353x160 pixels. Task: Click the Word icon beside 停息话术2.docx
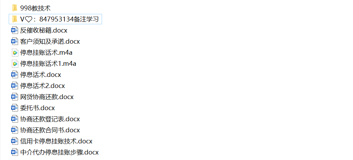[15, 86]
